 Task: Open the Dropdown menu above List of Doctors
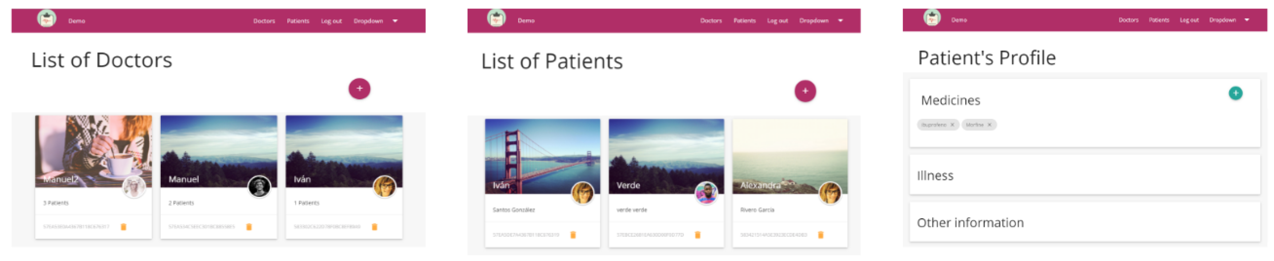coord(375,21)
